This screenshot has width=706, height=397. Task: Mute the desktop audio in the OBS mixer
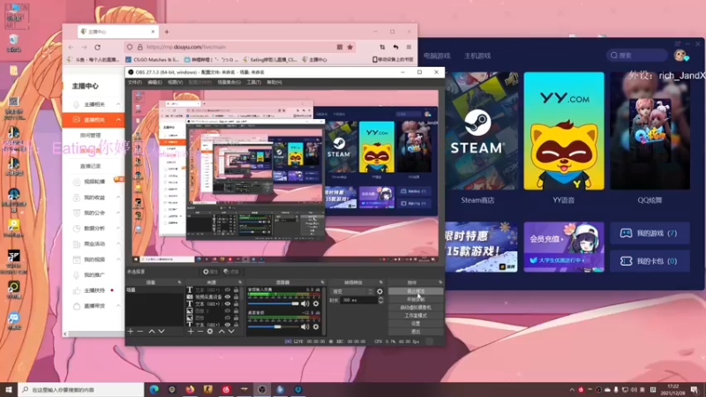(x=305, y=326)
